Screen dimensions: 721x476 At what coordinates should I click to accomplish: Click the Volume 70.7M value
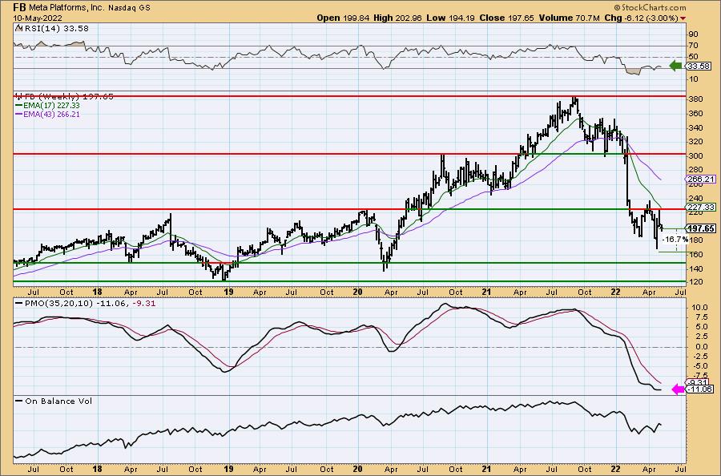(570, 18)
